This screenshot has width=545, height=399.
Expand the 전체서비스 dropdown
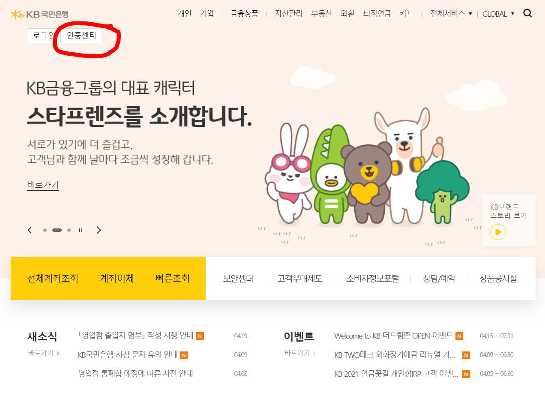pos(451,14)
